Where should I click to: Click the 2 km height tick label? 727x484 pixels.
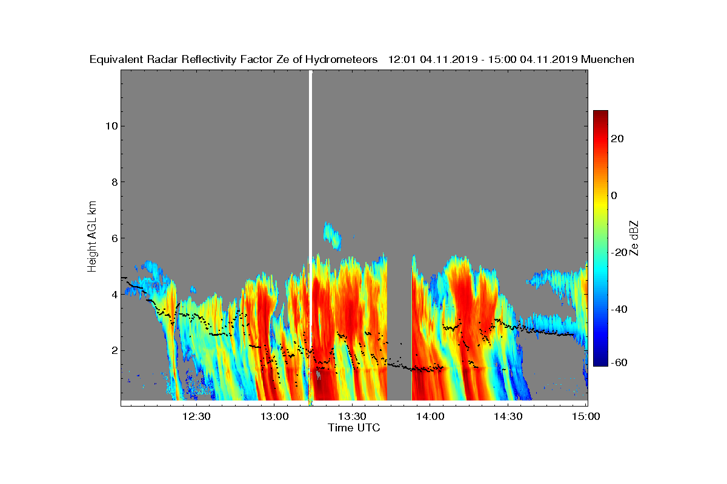pos(113,350)
